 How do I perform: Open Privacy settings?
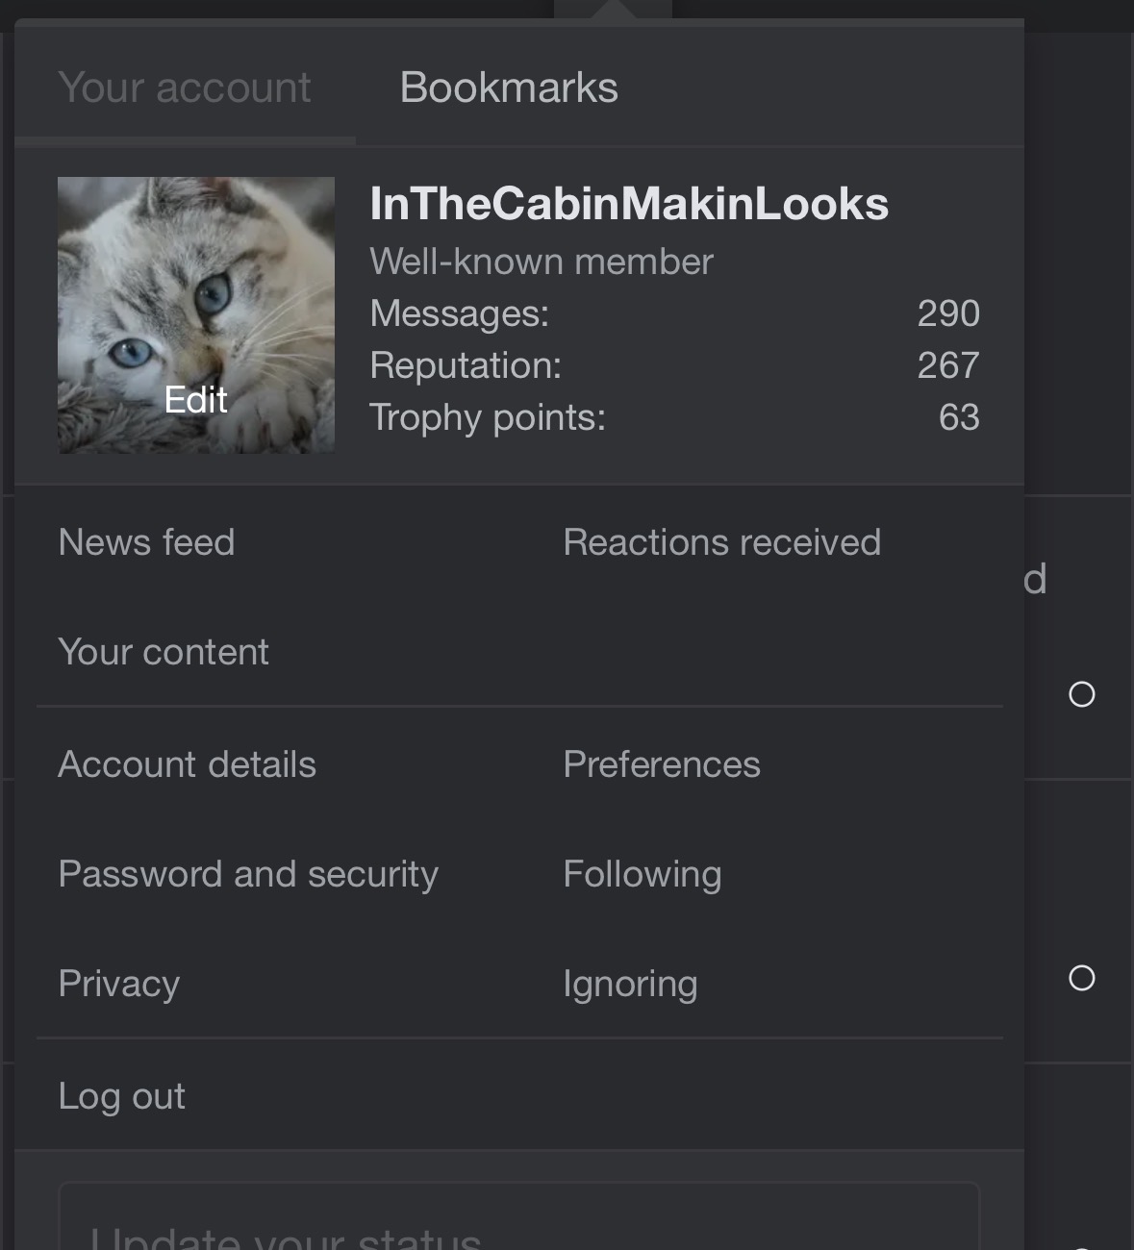[118, 984]
